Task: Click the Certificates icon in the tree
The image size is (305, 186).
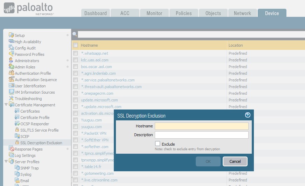Action: [x=17, y=111]
